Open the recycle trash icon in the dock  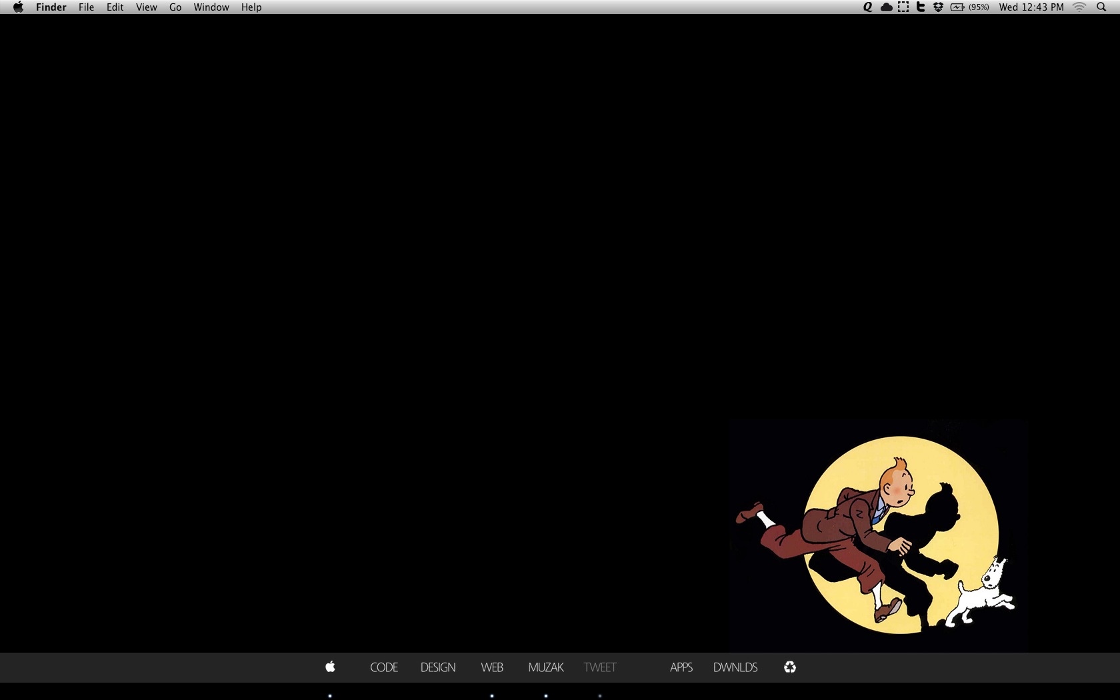(790, 667)
